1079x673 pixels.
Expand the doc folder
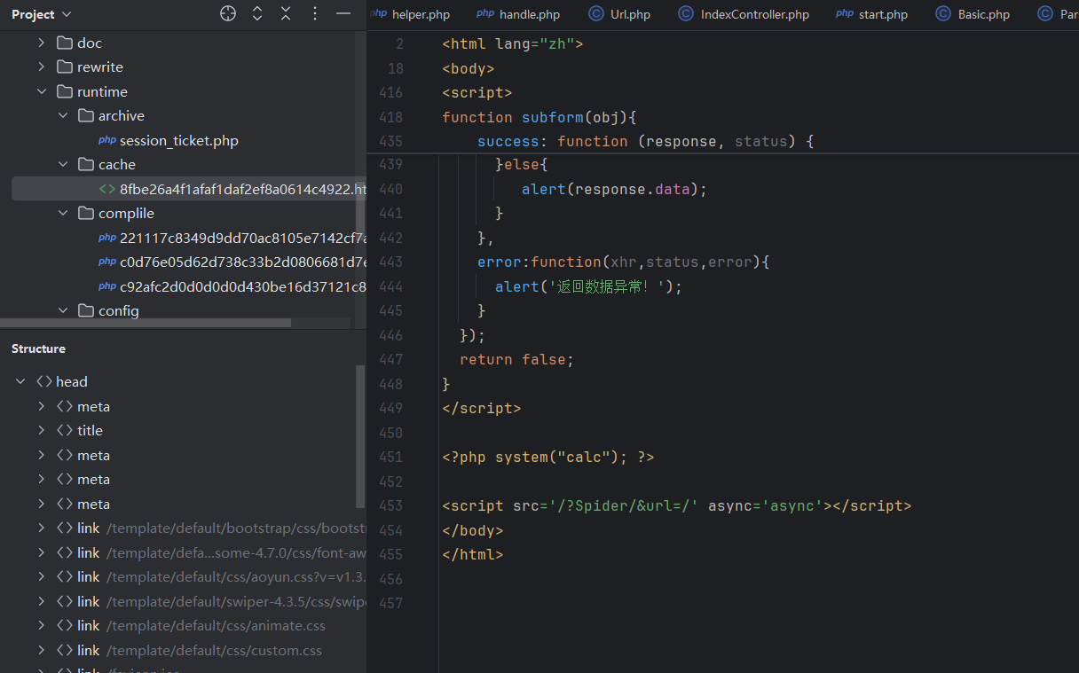41,43
